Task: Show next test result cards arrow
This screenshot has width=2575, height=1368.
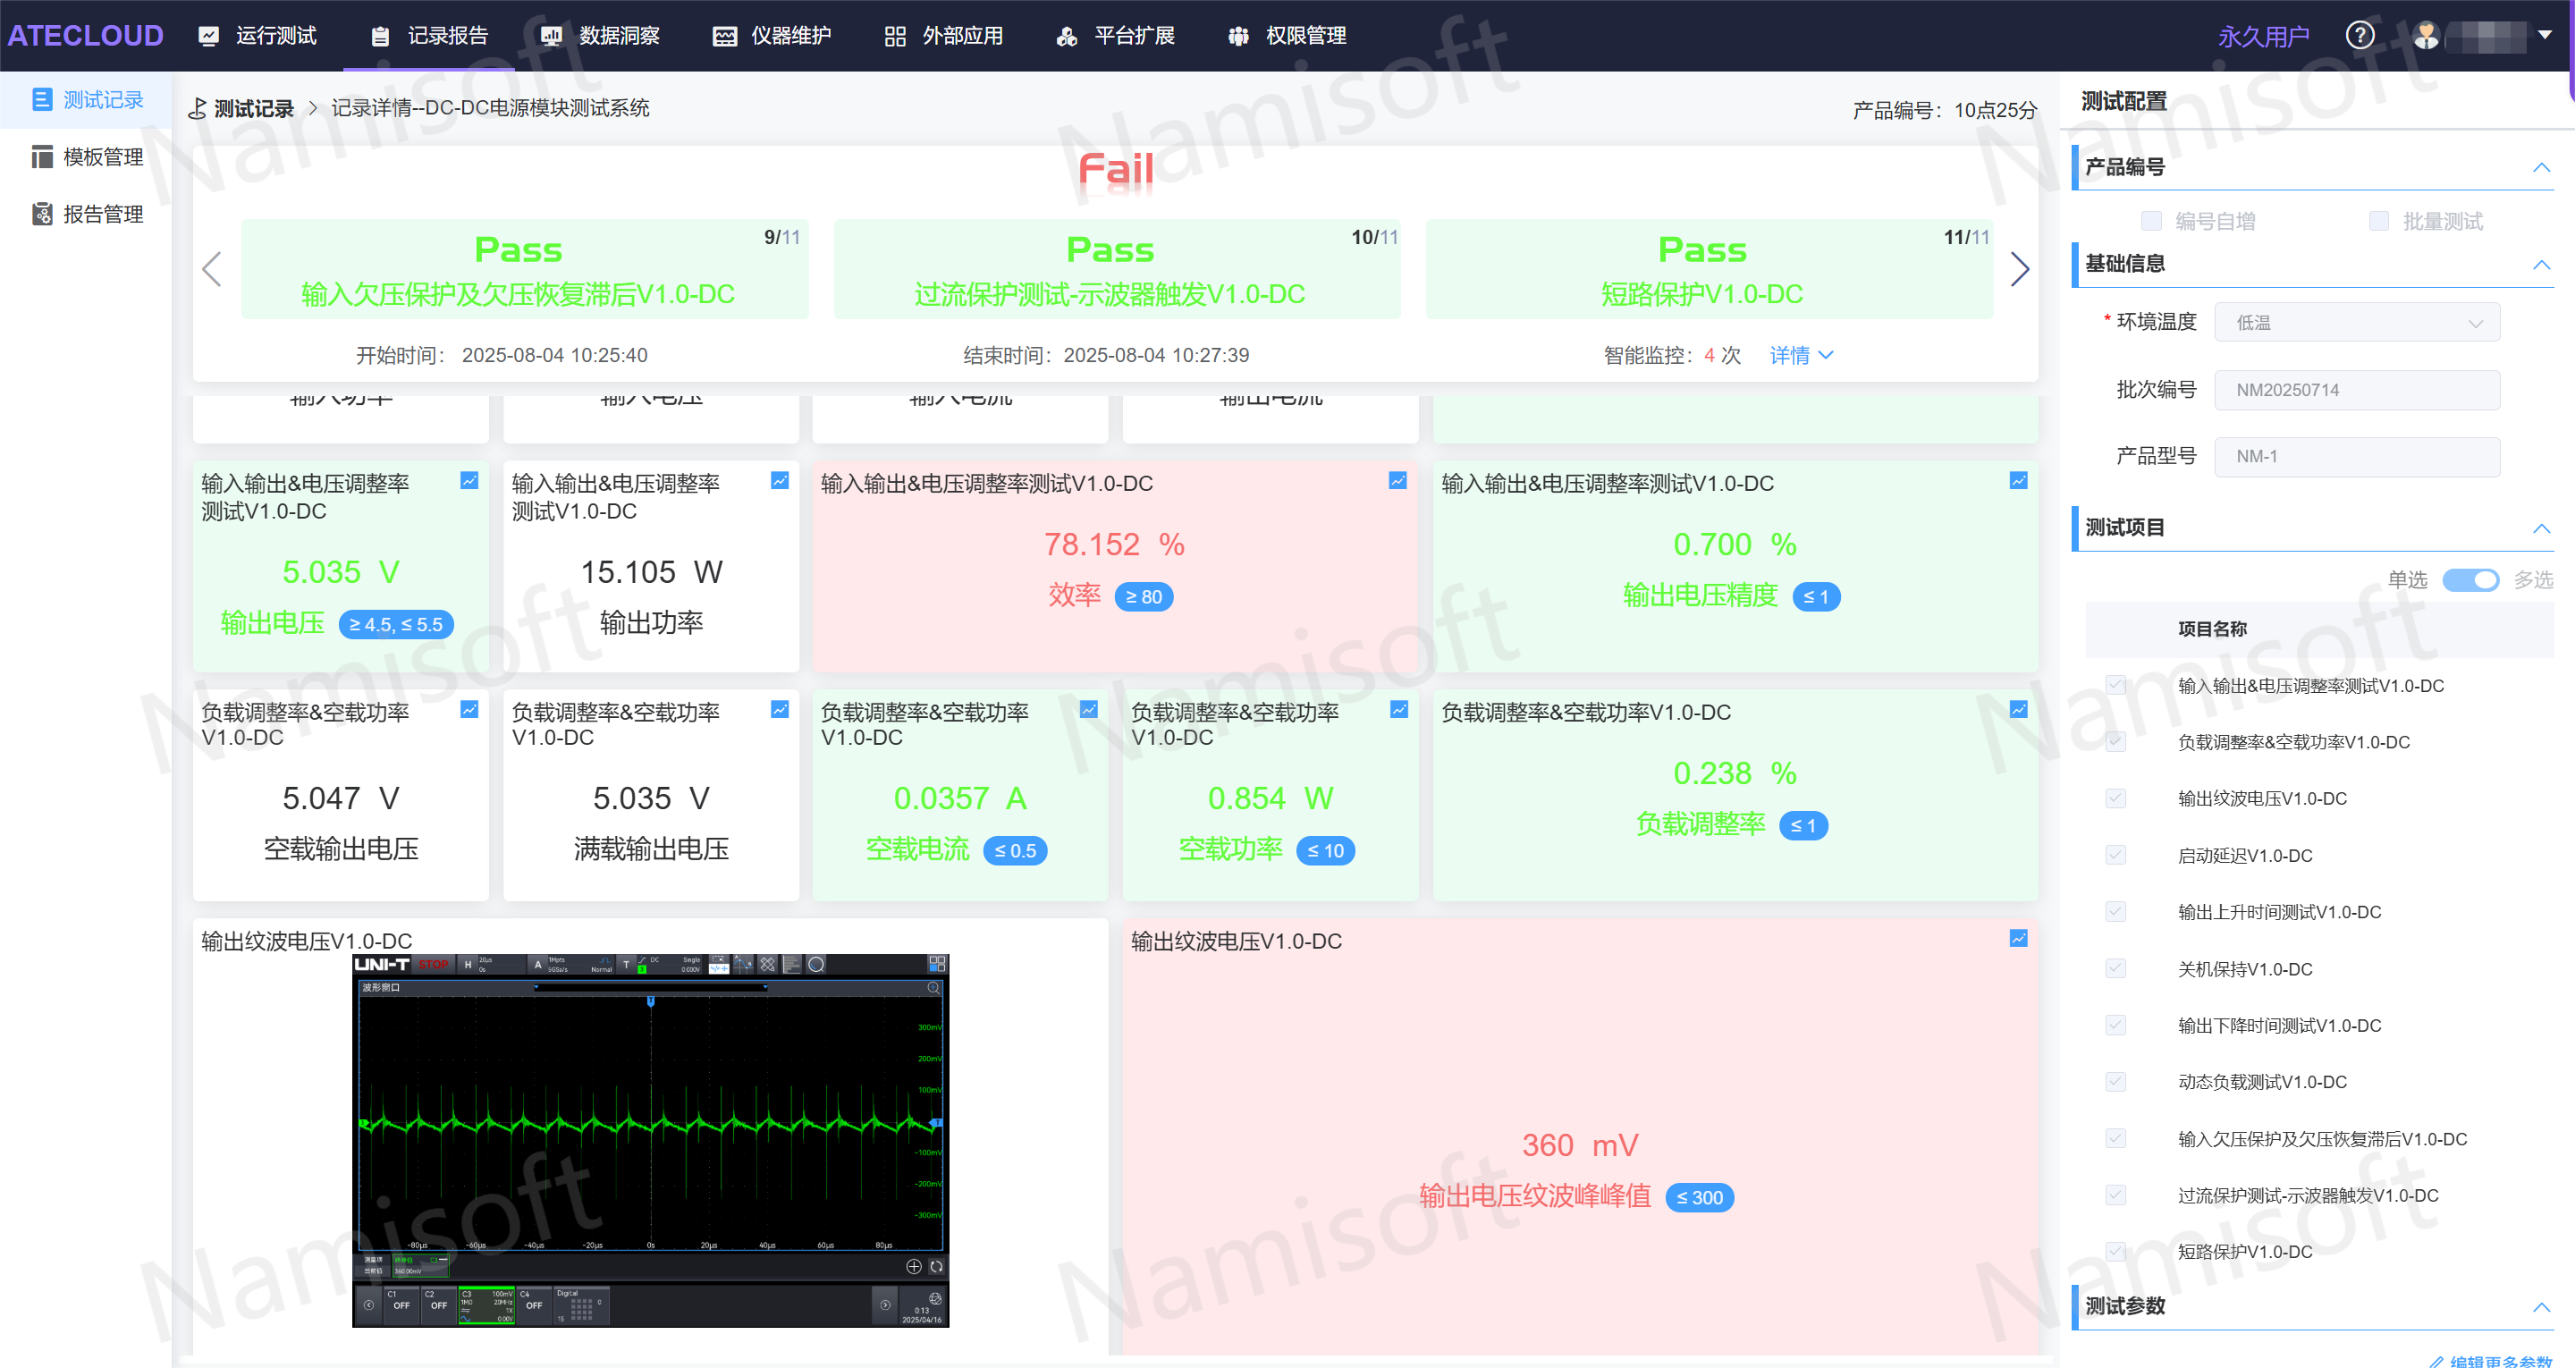Action: pyautogui.click(x=2019, y=269)
